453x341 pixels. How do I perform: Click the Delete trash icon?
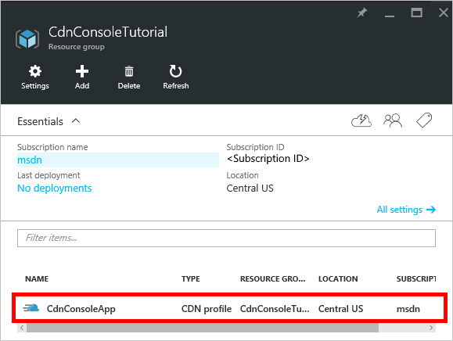129,71
